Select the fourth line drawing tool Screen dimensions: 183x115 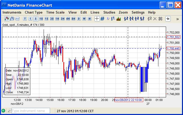point(142,19)
